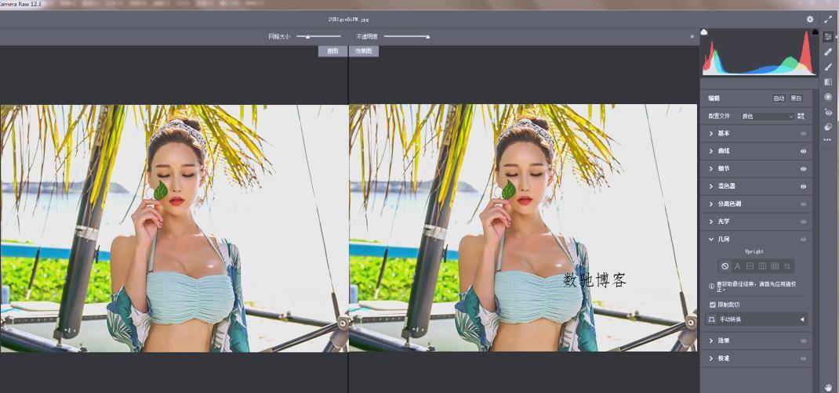This screenshot has height=393, width=839.
Task: Click the 编辑 heading text
Action: click(x=714, y=99)
